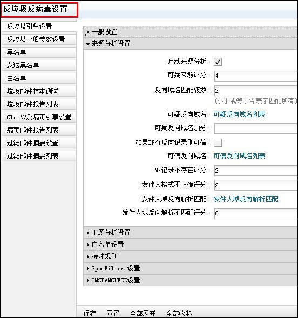
Task: Expand the TMSPAMCHECK设置 section
Action: 191,280
